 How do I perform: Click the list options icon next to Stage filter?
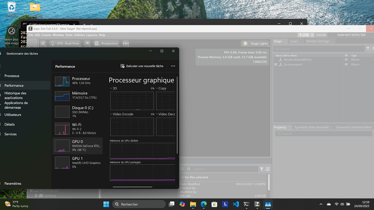(x=373, y=48)
